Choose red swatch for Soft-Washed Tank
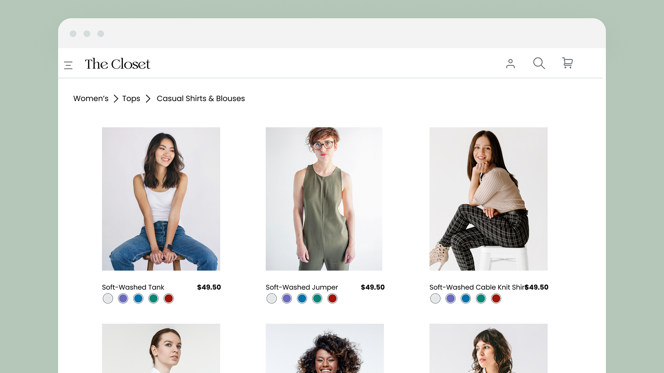This screenshot has width=664, height=373. [169, 298]
